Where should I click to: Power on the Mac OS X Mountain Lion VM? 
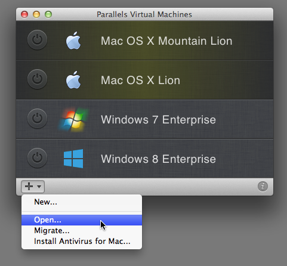[x=37, y=40]
